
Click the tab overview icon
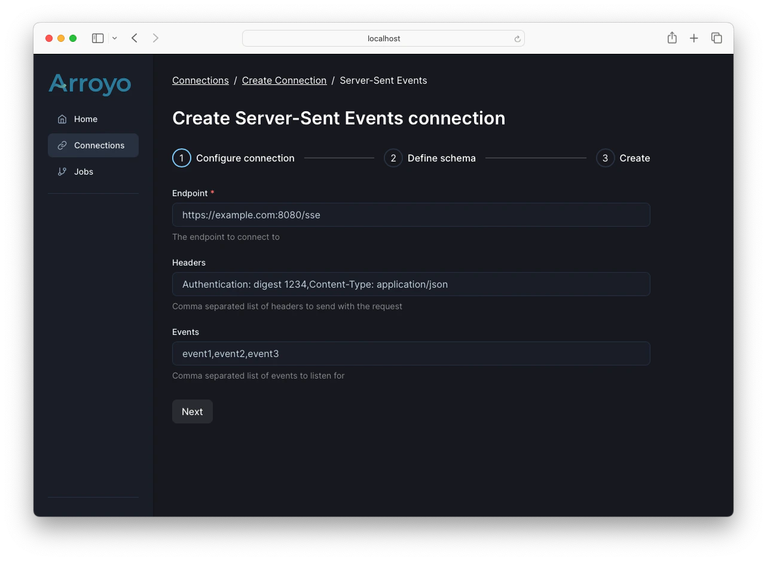pyautogui.click(x=716, y=38)
